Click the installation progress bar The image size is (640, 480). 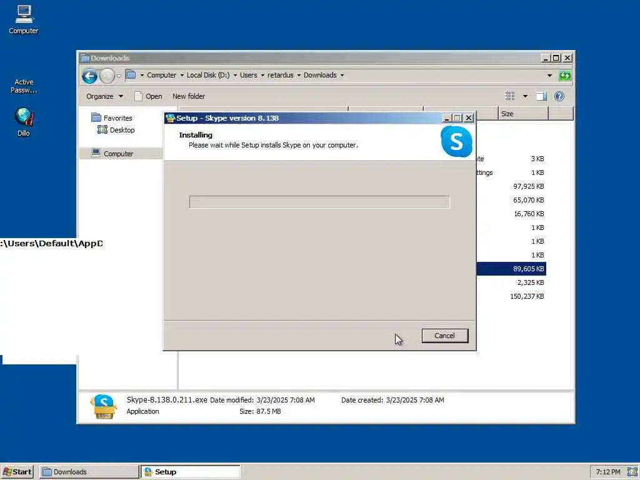319,202
